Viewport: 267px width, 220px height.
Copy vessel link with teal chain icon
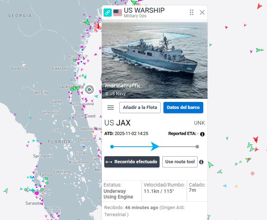point(107,12)
